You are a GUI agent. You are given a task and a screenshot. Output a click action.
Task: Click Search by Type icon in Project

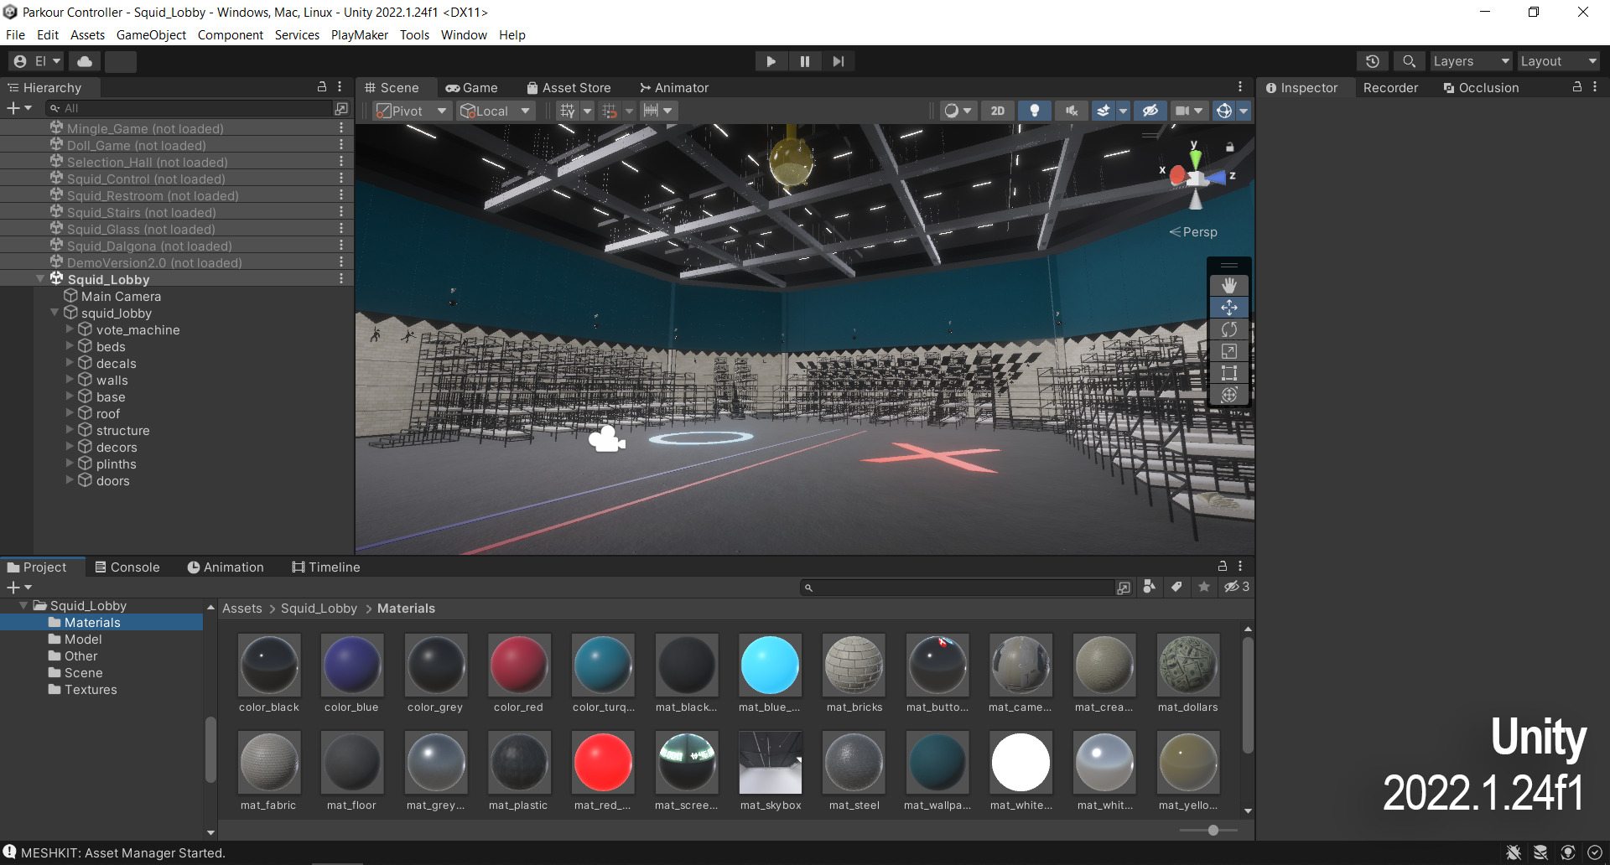tap(1150, 587)
